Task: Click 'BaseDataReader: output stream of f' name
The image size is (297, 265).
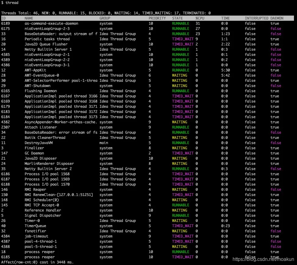Action: 61,34
